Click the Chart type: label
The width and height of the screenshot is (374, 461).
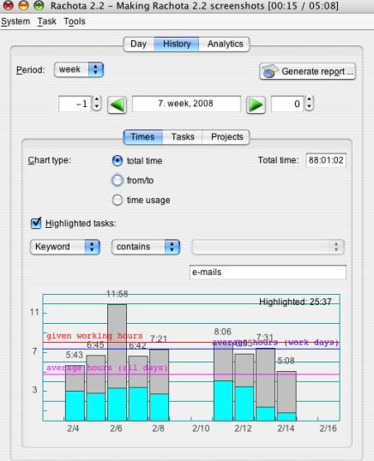tap(50, 160)
